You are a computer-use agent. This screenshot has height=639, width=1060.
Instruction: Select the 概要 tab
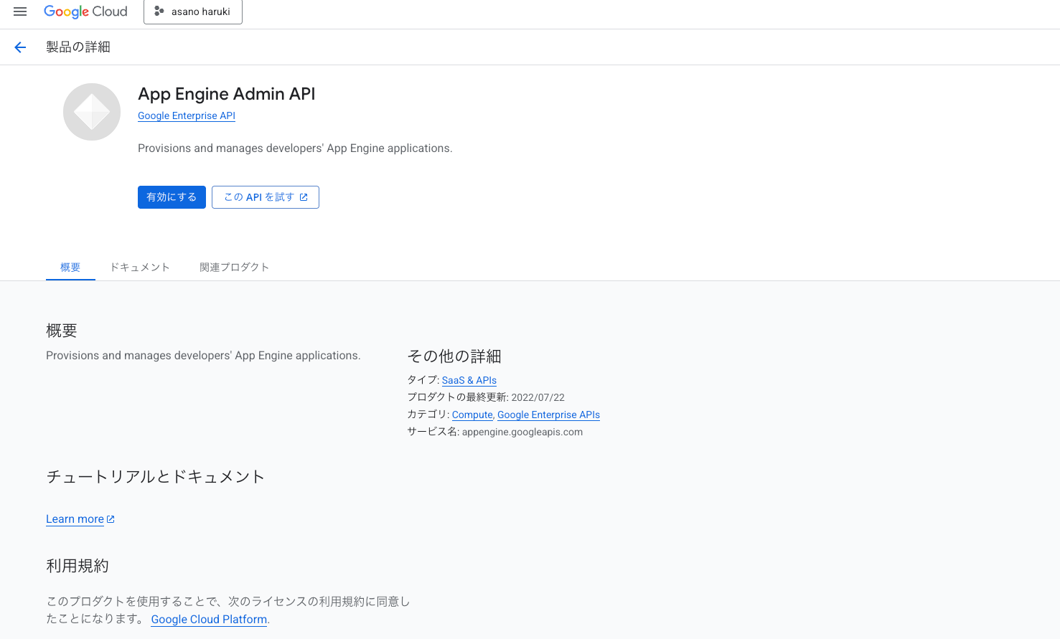[x=70, y=268]
